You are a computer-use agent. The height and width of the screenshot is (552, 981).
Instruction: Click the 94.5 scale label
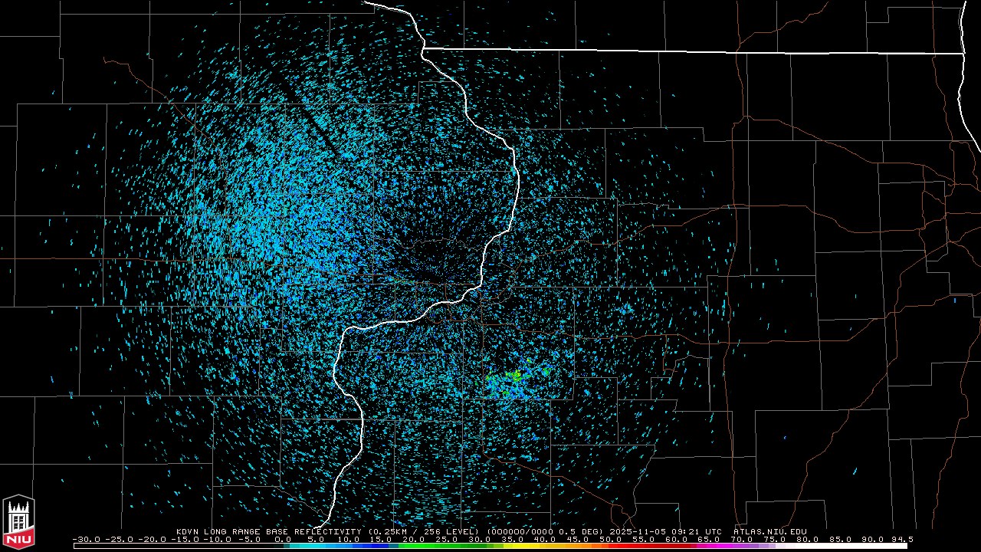901,539
